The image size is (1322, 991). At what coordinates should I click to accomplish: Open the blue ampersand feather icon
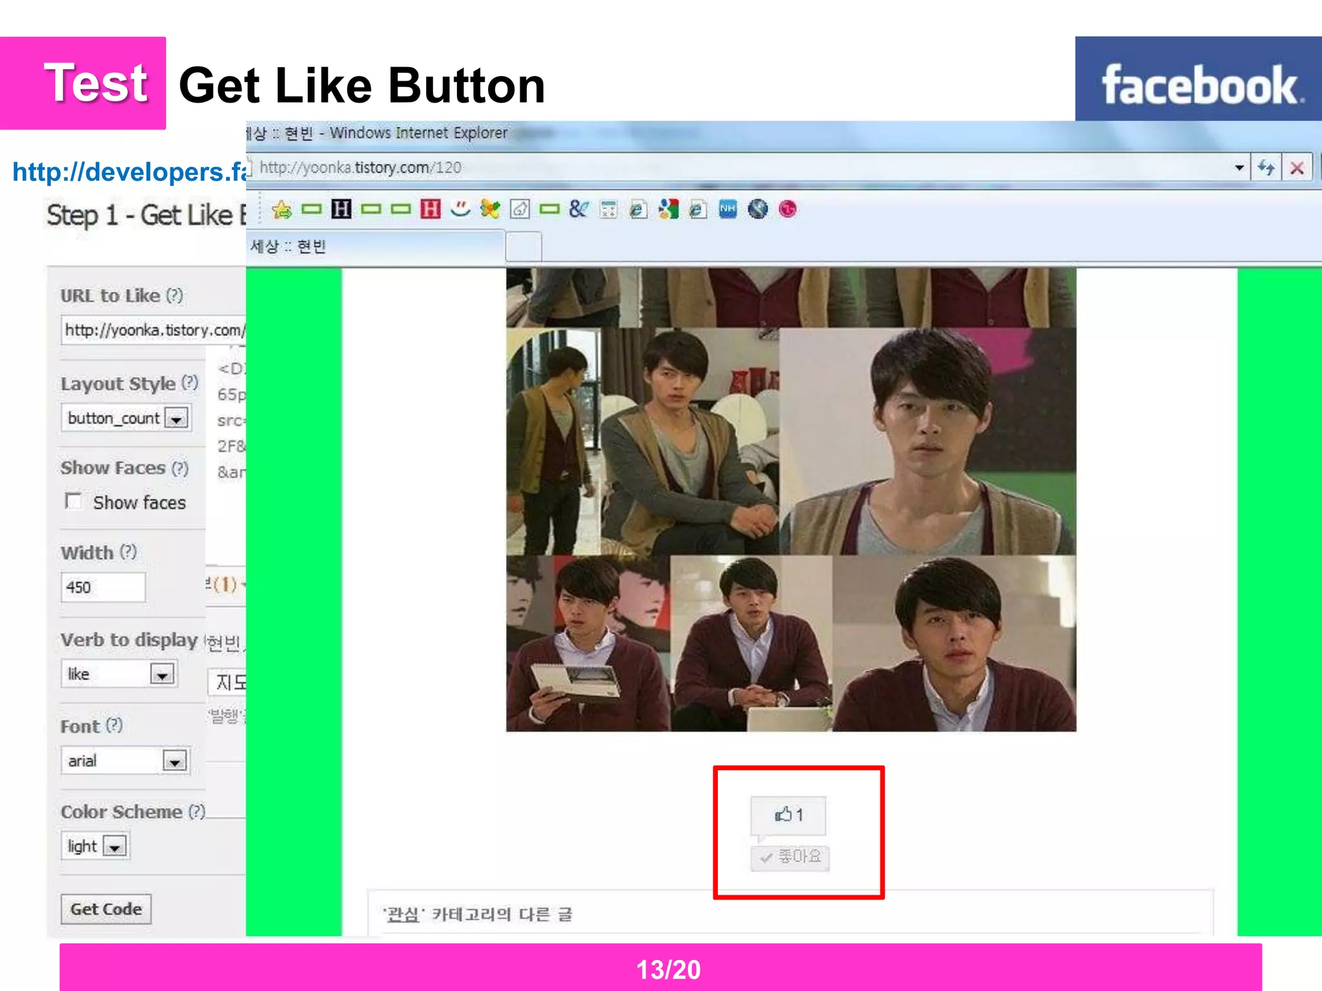point(579,209)
